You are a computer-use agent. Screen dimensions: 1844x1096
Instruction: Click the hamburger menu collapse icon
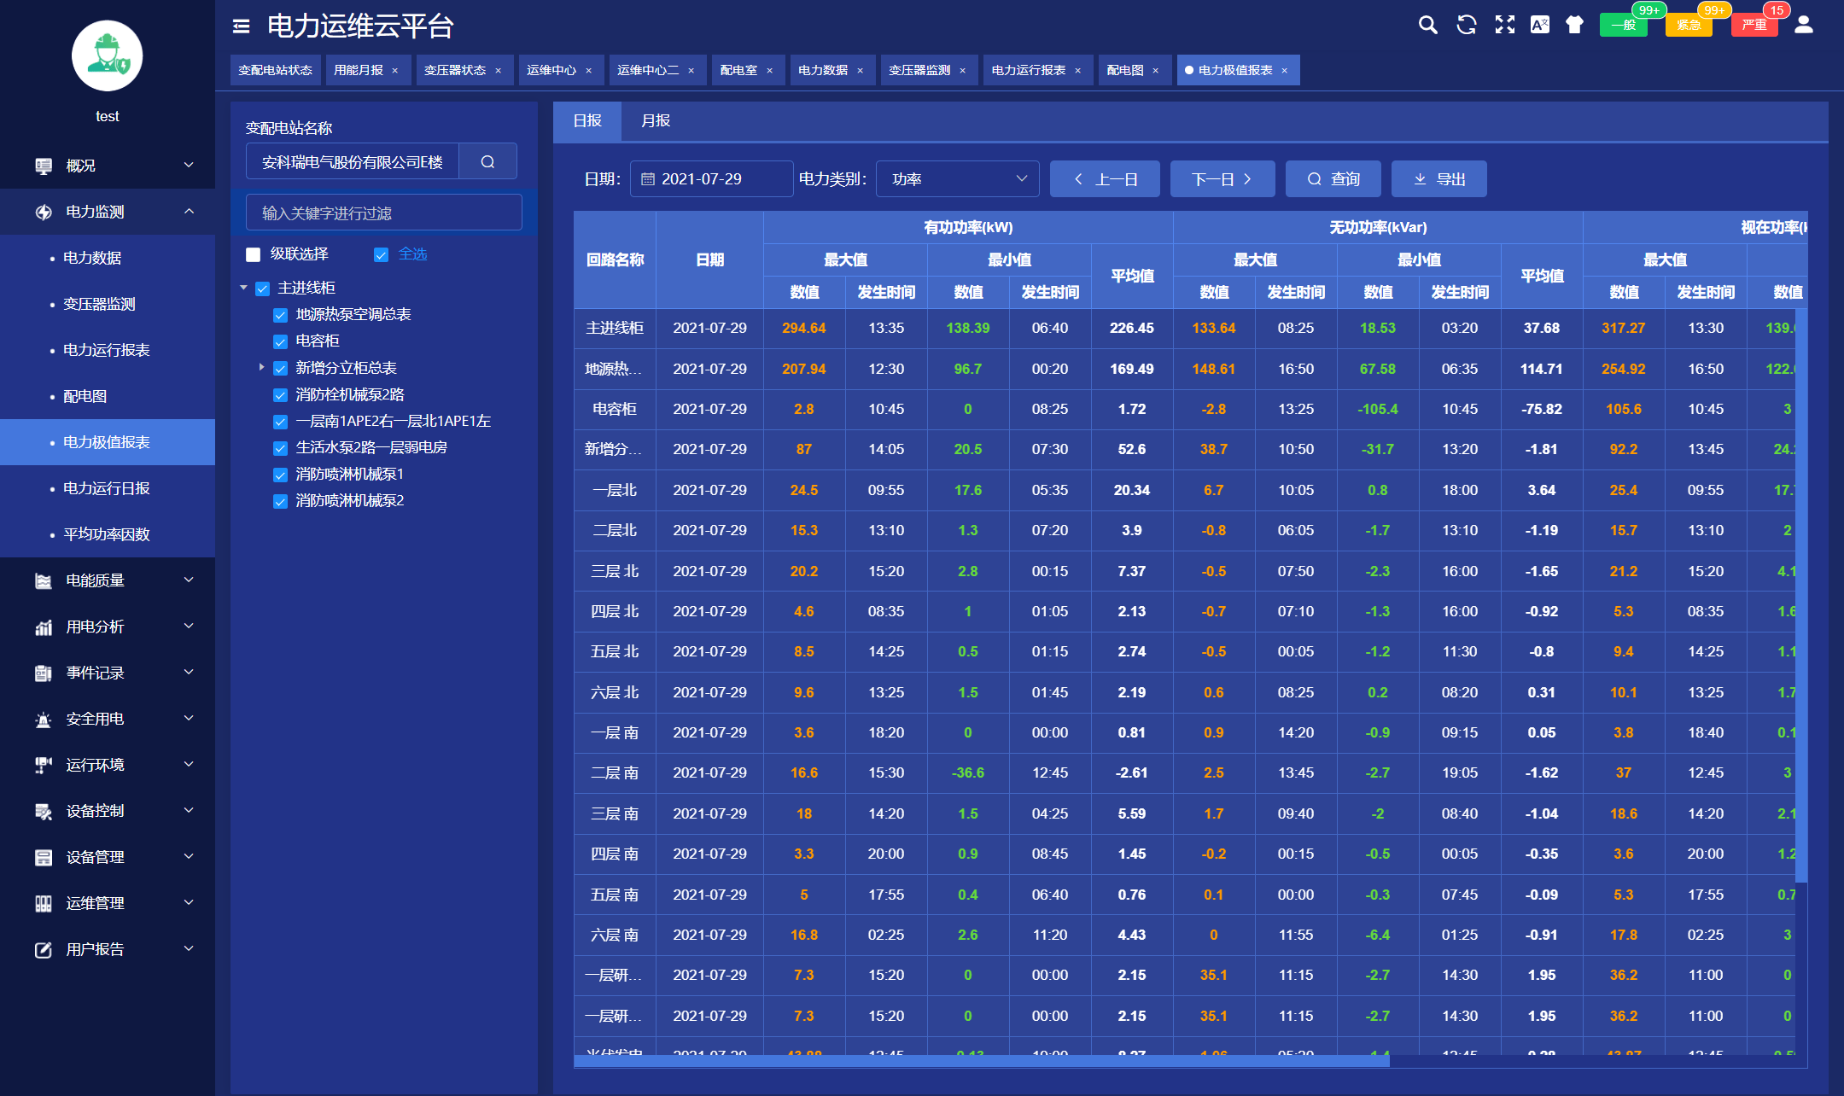[242, 26]
